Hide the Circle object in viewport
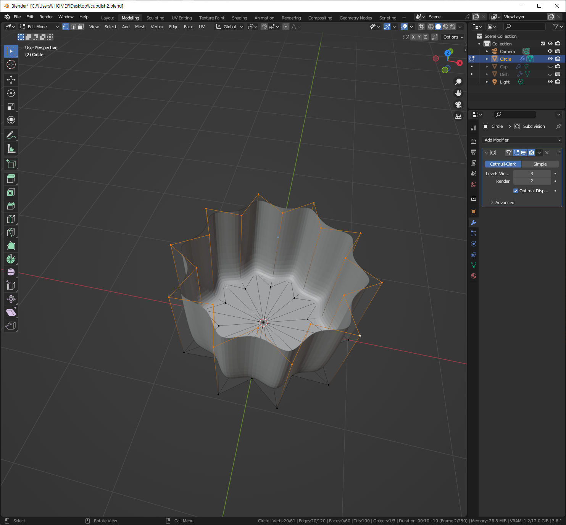Viewport: 566px width, 525px height. [x=550, y=59]
